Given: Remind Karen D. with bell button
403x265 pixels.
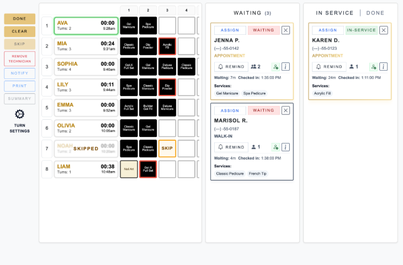Looking at the screenshot, I should click(329, 67).
